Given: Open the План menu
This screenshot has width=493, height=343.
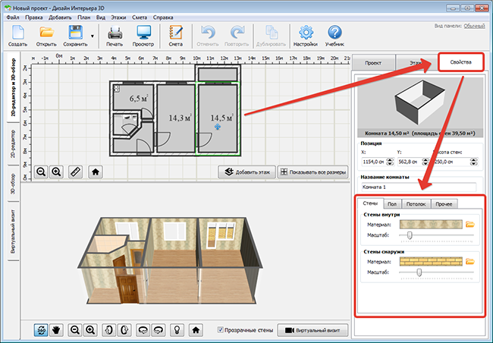Looking at the screenshot, I should click(x=84, y=17).
